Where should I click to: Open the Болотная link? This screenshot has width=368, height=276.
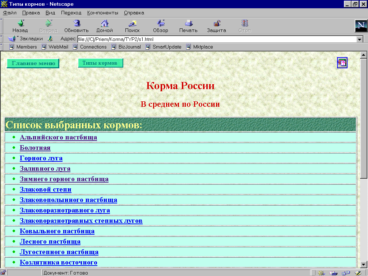35,148
